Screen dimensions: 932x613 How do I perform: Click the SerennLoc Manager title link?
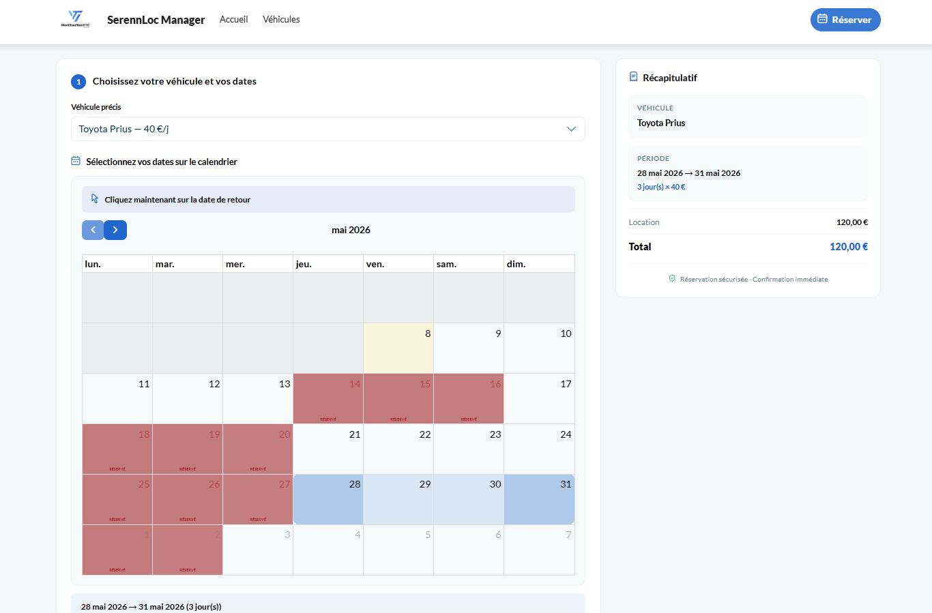156,20
